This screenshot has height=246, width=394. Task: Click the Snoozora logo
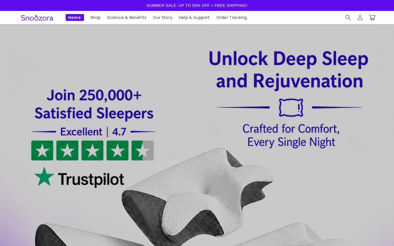coord(37,17)
